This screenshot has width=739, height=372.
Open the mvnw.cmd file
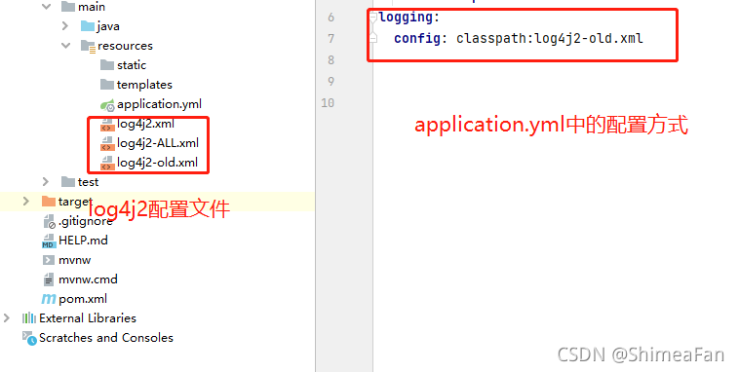click(88, 279)
